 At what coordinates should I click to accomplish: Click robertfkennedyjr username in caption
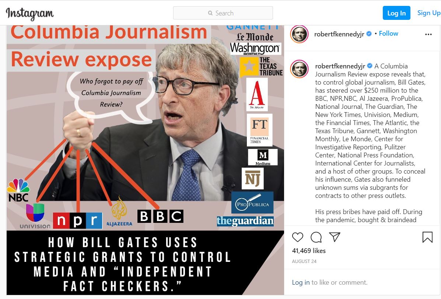340,66
